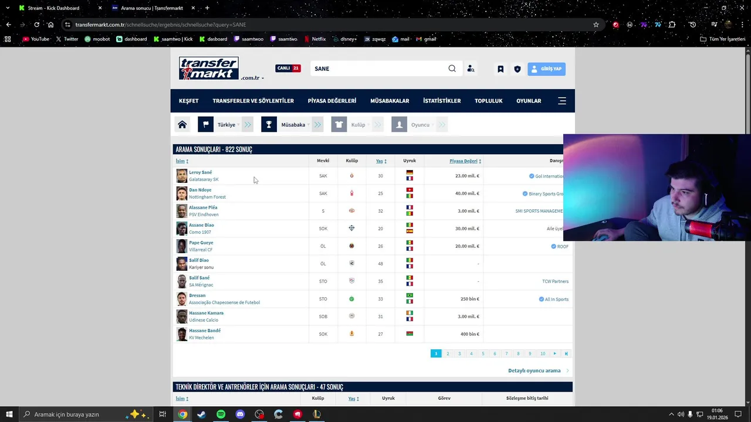This screenshot has height=422, width=751.
Task: Reload the page
Action: click(36, 25)
